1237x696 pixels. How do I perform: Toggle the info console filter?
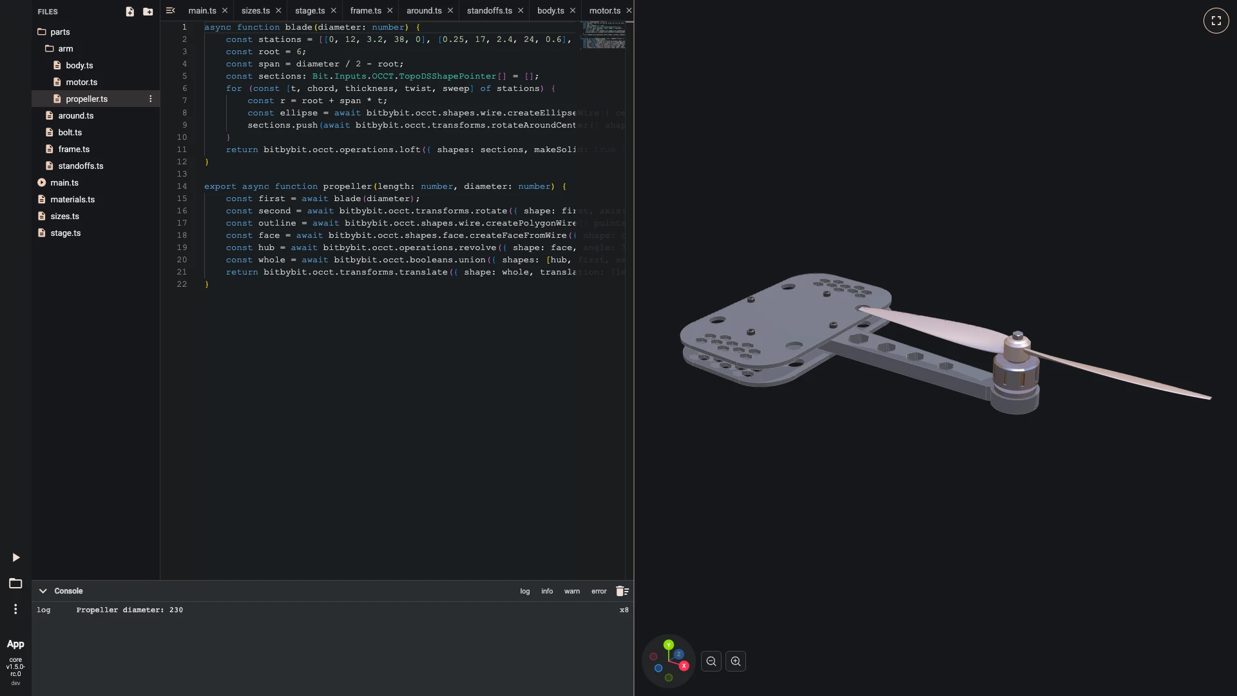click(547, 591)
